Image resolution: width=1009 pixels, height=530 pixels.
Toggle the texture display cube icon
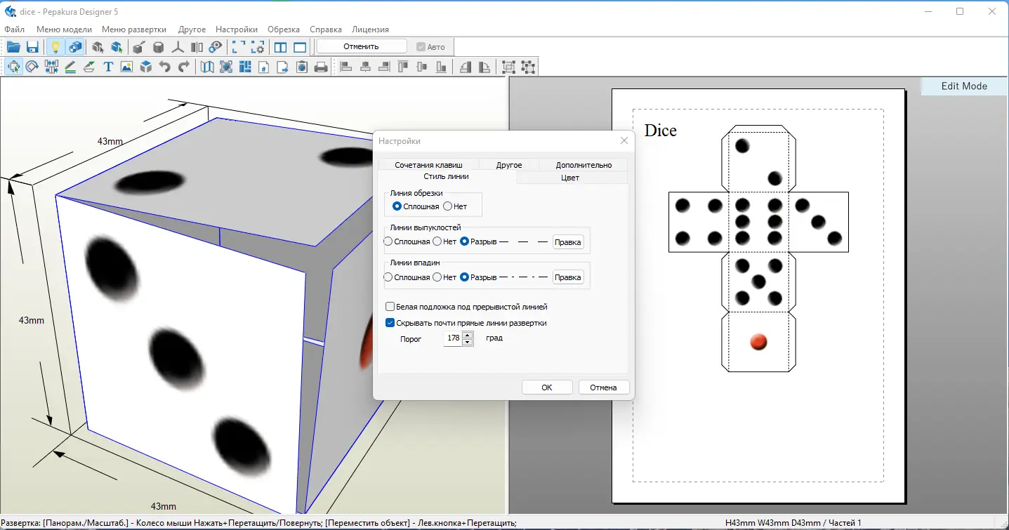[x=74, y=47]
